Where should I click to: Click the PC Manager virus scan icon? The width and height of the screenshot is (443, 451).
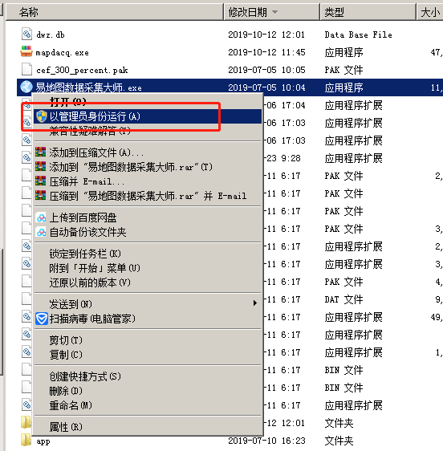42,319
